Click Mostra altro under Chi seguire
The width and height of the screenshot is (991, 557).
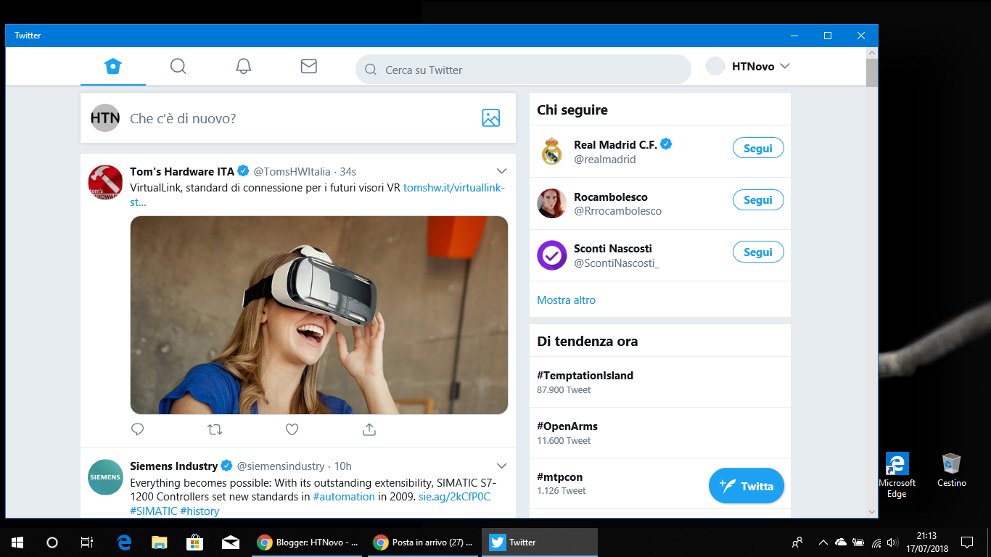pos(567,300)
